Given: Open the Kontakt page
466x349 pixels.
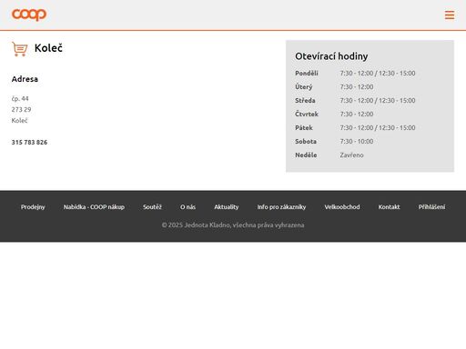Looking at the screenshot, I should coord(389,207).
